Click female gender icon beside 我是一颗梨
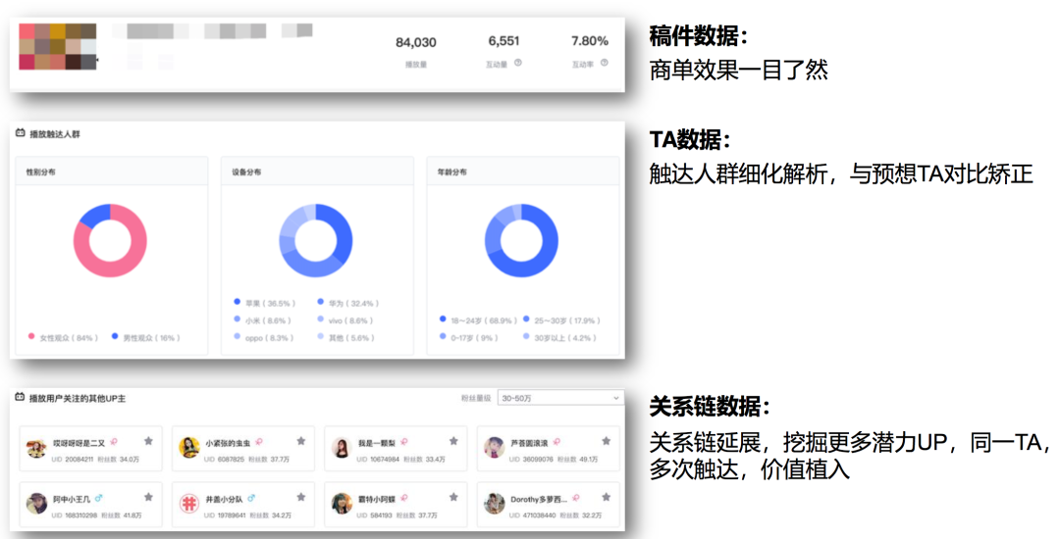This screenshot has width=1060, height=539. (x=403, y=443)
